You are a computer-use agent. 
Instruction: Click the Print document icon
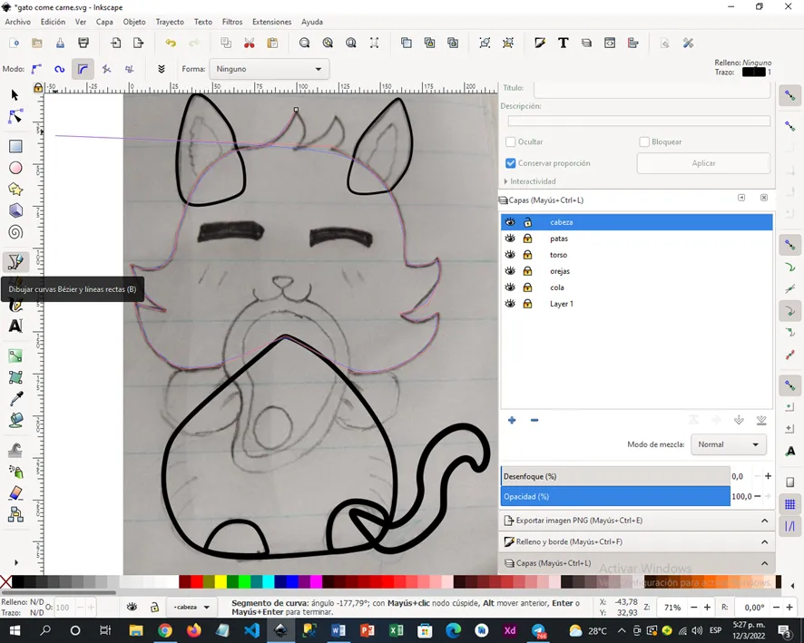83,43
